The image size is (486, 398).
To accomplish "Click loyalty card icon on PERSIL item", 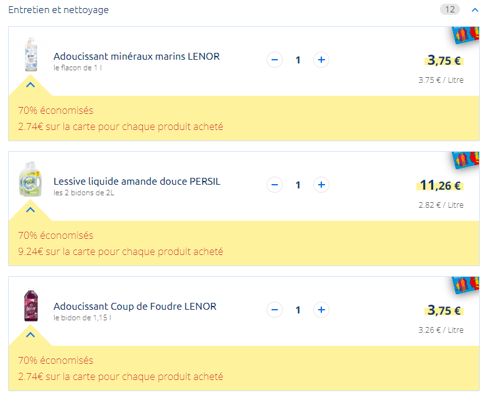I will pos(465,160).
